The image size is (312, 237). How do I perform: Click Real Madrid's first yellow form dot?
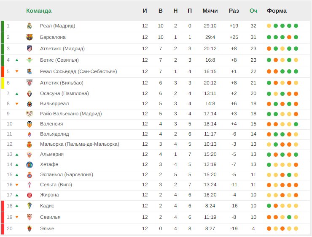269,26
